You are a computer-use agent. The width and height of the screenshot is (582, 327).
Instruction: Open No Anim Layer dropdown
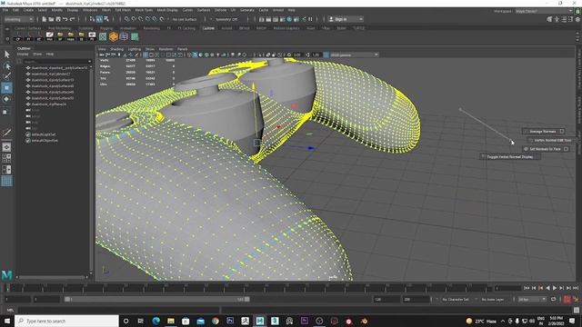point(493,299)
